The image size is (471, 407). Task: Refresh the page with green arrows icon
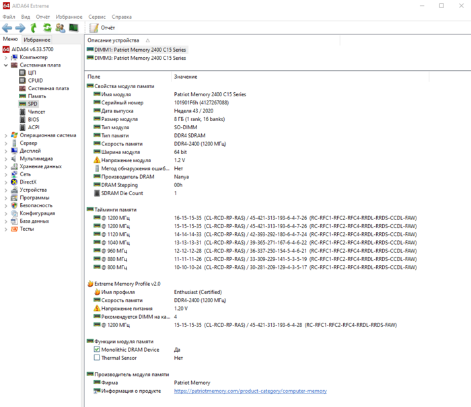click(47, 28)
